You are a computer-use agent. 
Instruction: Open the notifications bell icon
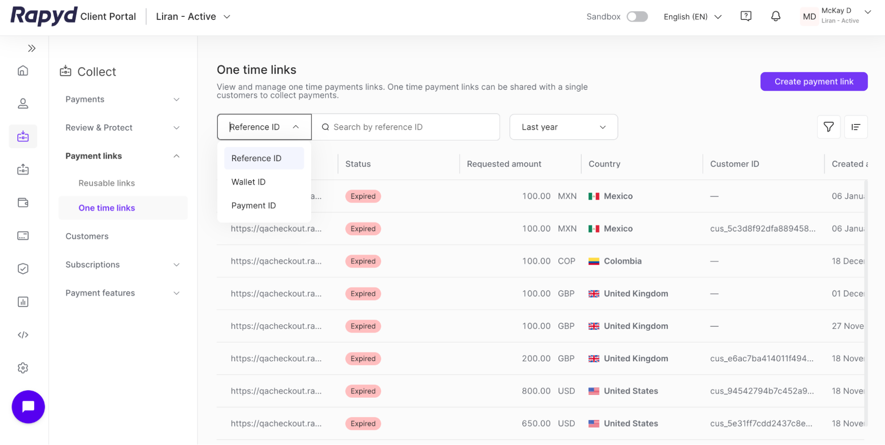coord(775,16)
